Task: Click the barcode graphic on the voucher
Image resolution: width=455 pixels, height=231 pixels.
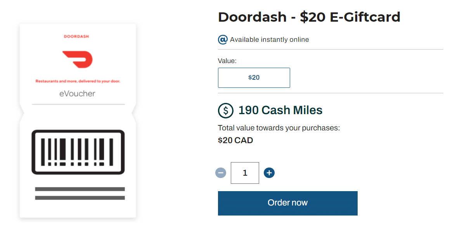Action: coord(78,152)
